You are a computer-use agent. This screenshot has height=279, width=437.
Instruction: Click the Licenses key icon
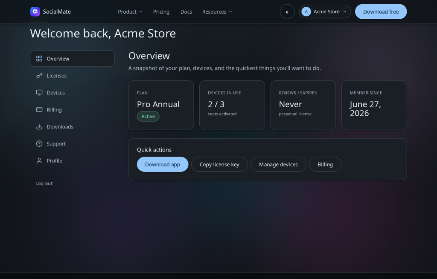[39, 76]
